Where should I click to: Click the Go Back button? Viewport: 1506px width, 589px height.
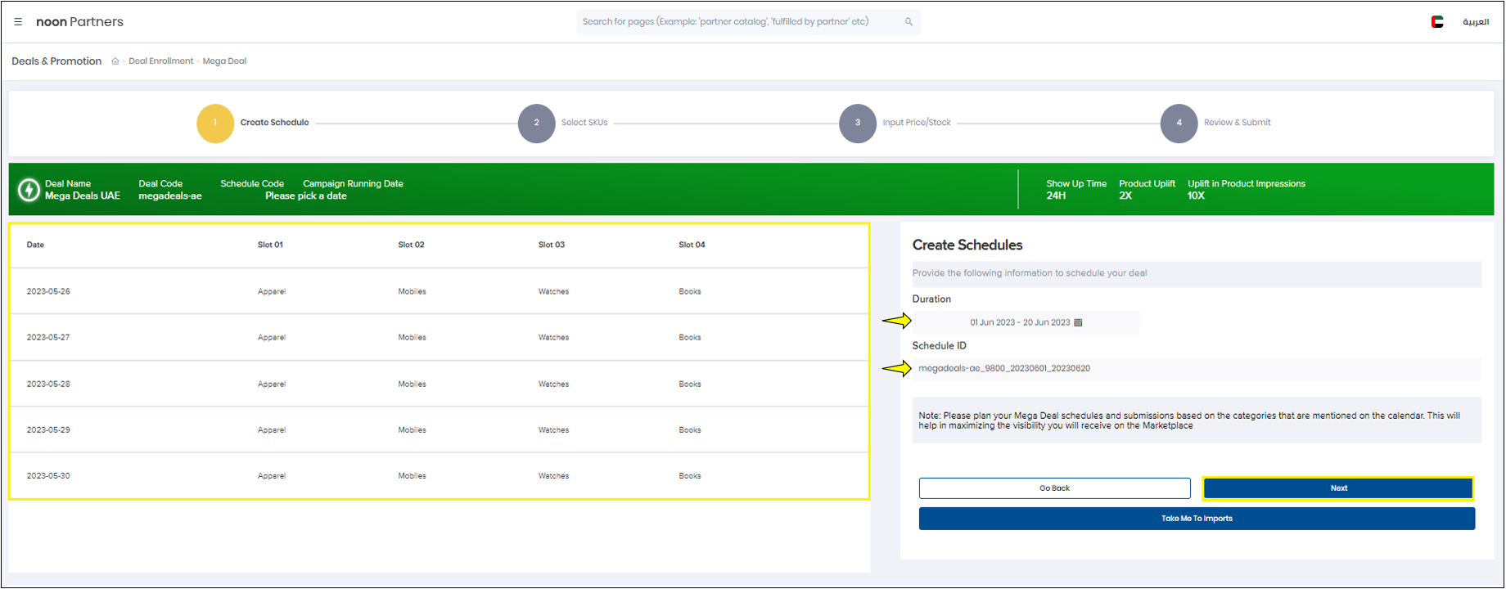pyautogui.click(x=1054, y=488)
